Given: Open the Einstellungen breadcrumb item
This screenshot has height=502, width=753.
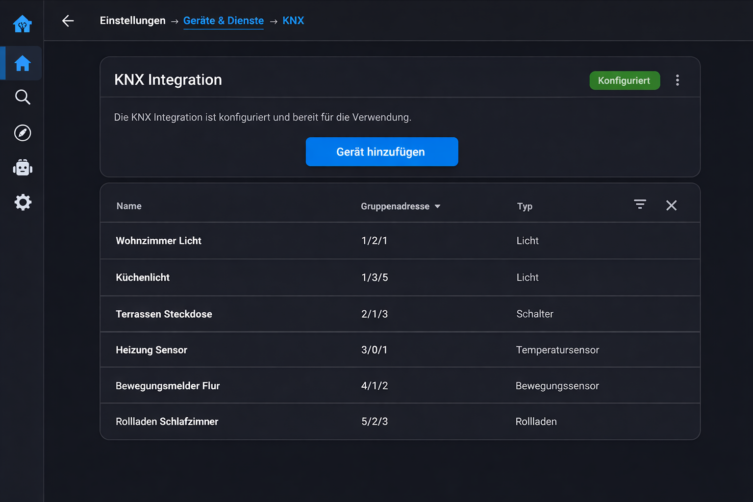Looking at the screenshot, I should 132,21.
